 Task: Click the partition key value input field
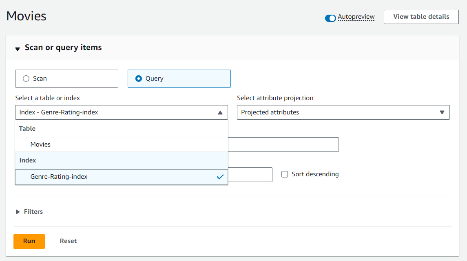coord(283,145)
